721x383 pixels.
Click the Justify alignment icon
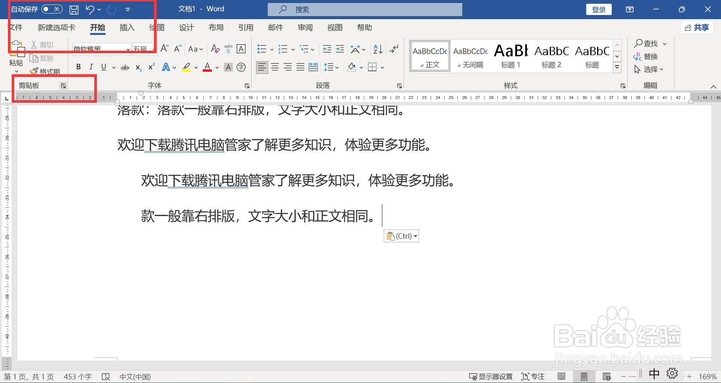click(300, 67)
